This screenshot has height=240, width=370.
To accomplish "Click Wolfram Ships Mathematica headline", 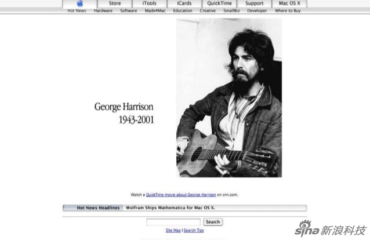I will pos(171,208).
